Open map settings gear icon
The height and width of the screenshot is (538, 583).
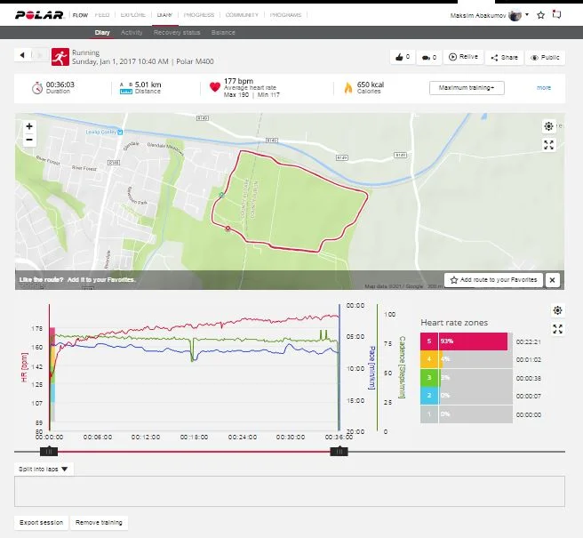click(548, 127)
